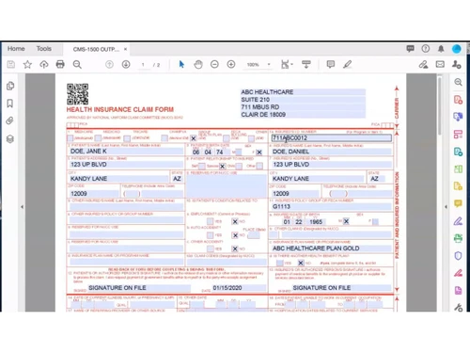Image resolution: width=470 pixels, height=353 pixels.
Task: Click the Insured's ID field 711ABC0012
Action: 331,138
